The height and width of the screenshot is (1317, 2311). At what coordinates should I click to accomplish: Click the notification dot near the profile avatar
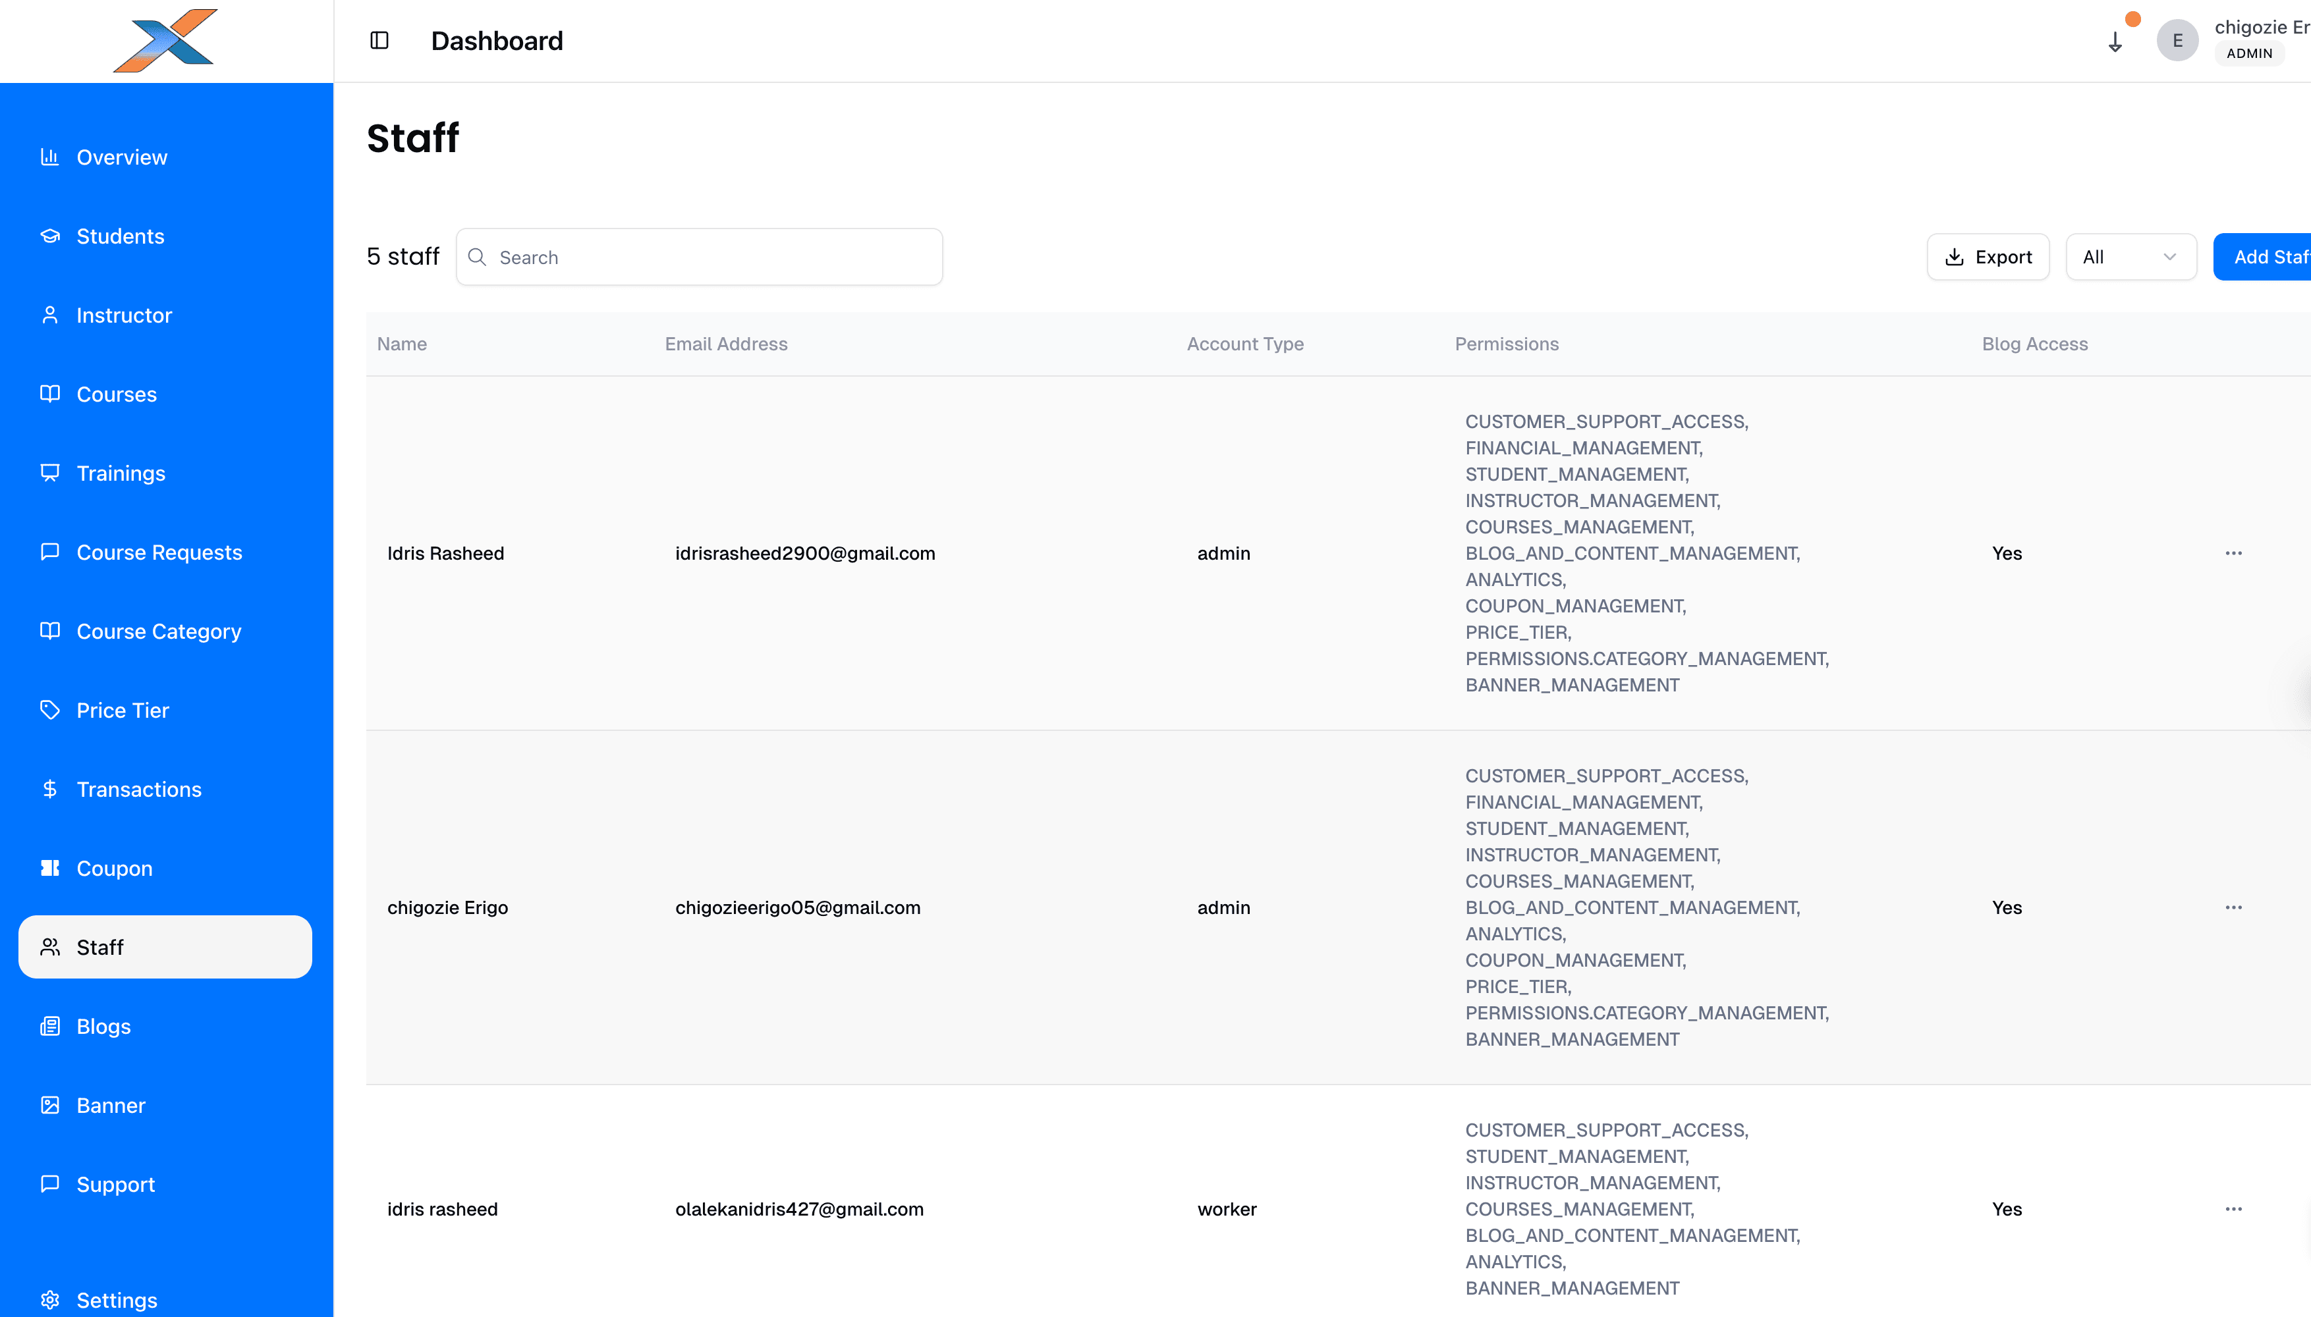click(x=2134, y=19)
